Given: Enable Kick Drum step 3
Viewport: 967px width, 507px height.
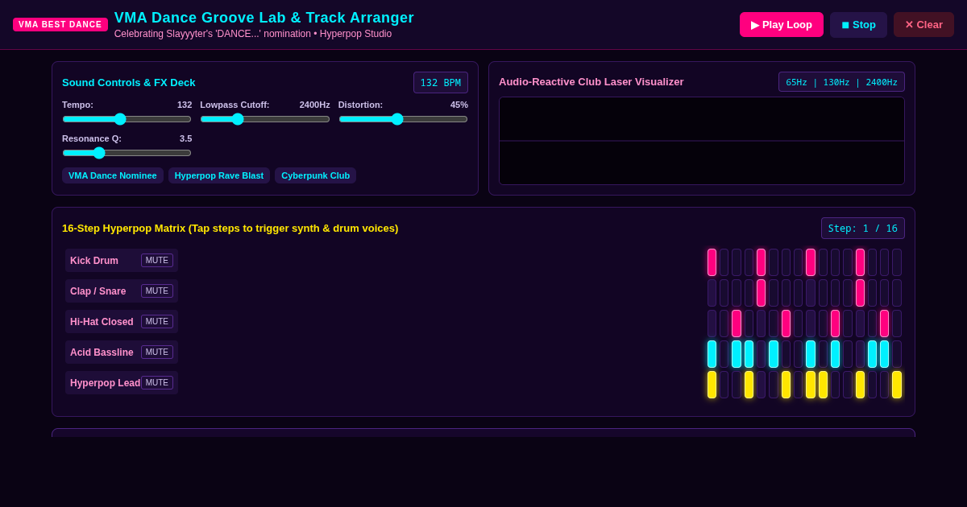Looking at the screenshot, I should pyautogui.click(x=737, y=262).
